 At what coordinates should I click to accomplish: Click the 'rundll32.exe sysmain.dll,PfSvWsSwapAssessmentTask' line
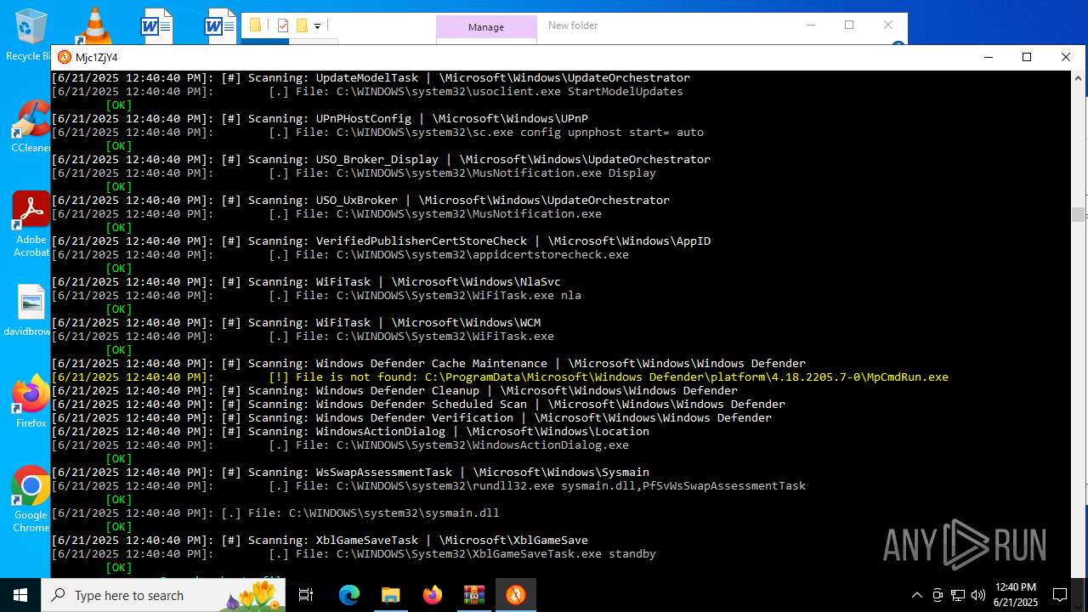[x=428, y=485]
